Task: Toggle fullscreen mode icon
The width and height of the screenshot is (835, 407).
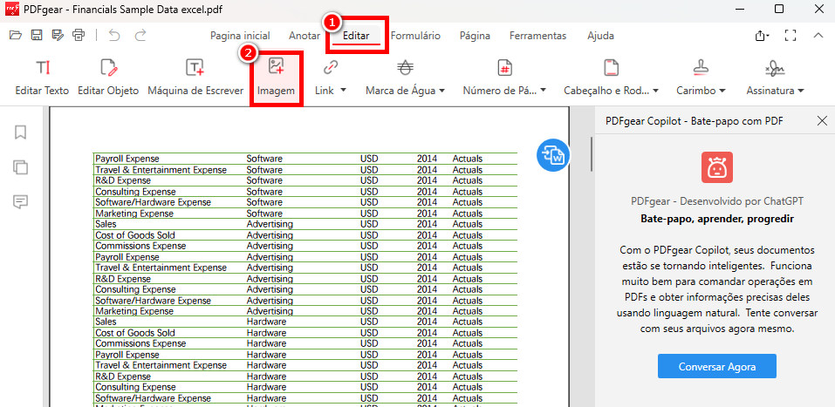Action: [x=791, y=36]
